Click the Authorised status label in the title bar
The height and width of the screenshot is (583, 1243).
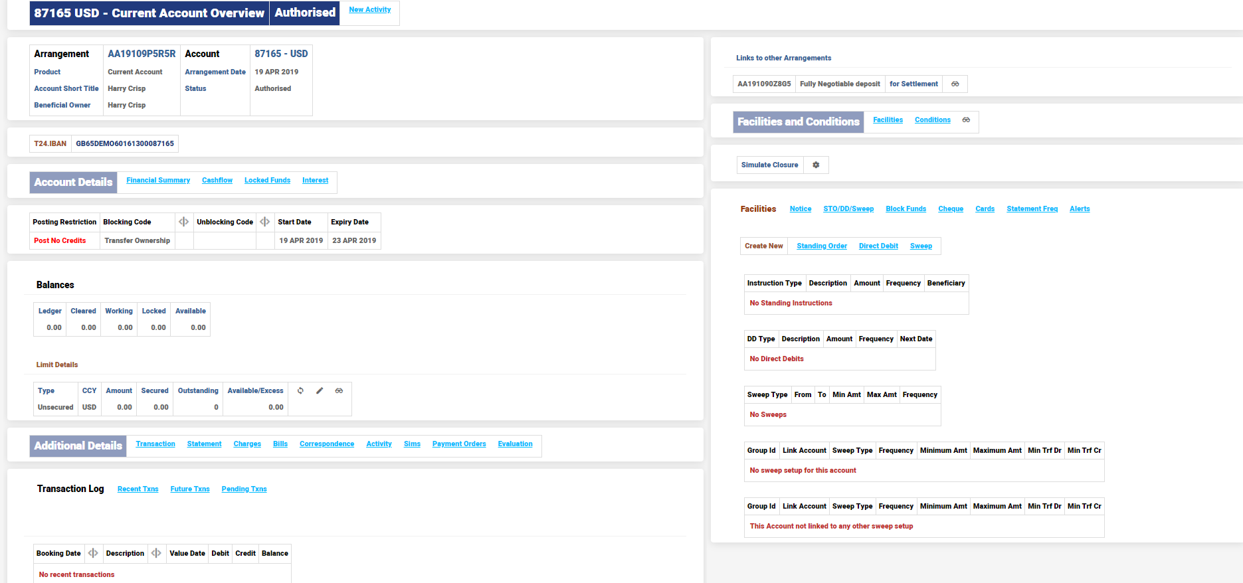[x=305, y=13]
